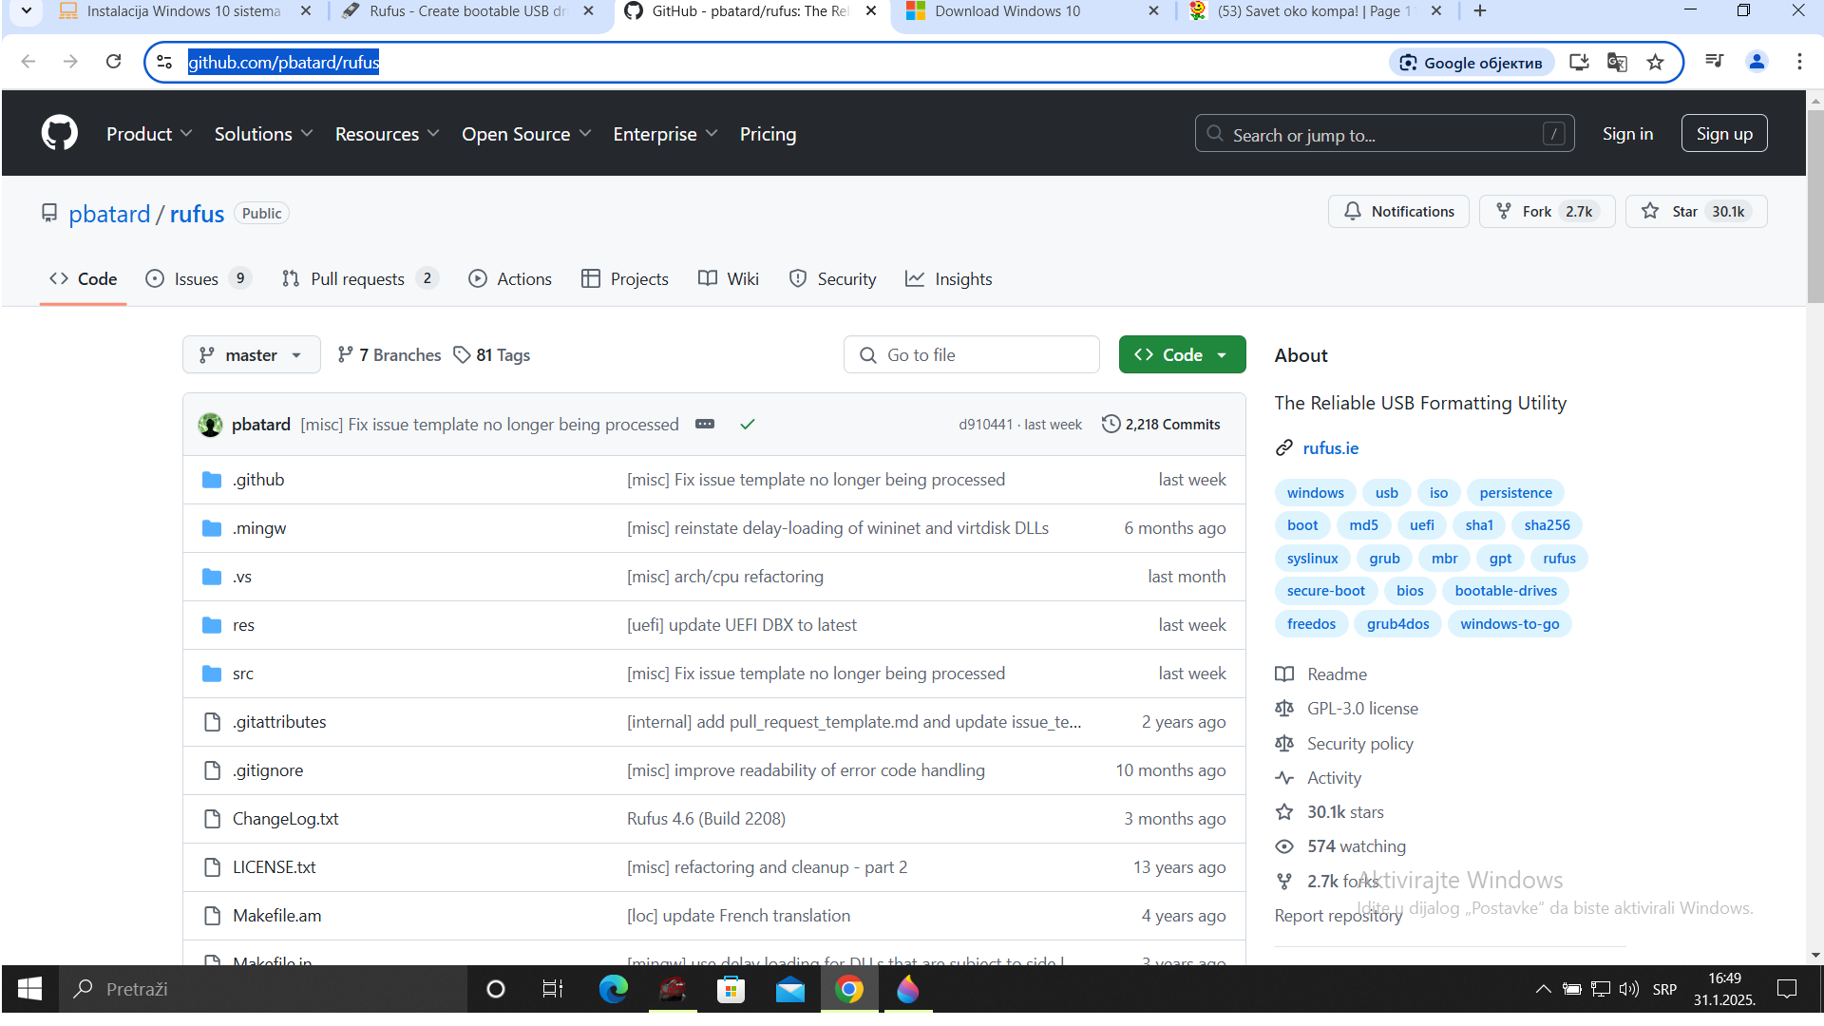Click the Sign up button
The width and height of the screenshot is (1824, 1026).
pyautogui.click(x=1724, y=134)
